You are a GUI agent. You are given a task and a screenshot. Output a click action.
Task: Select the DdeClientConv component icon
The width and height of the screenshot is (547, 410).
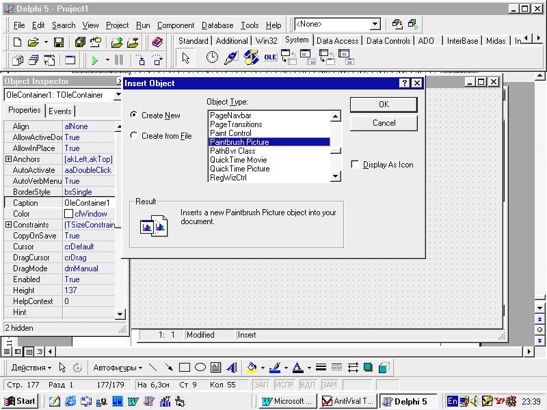point(289,57)
